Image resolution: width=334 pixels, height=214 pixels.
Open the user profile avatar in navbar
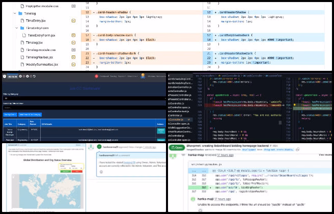143,76
